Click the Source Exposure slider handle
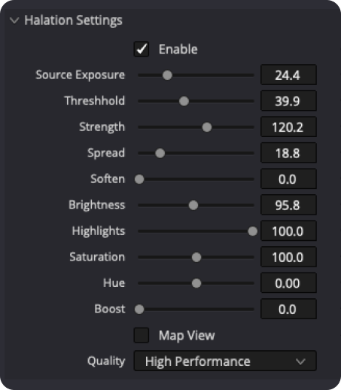The image size is (341, 390). [x=167, y=75]
